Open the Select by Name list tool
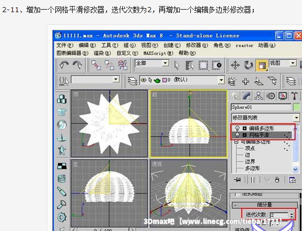Viewport: 302px width, 231px height. click(190, 65)
